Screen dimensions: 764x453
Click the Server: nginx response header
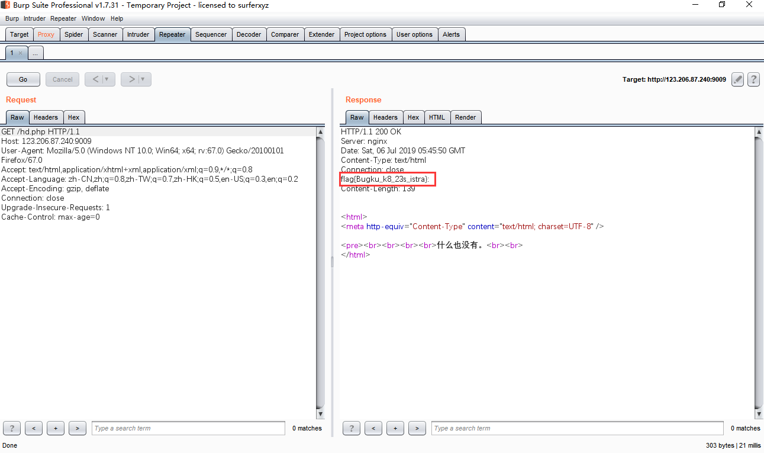click(x=364, y=141)
